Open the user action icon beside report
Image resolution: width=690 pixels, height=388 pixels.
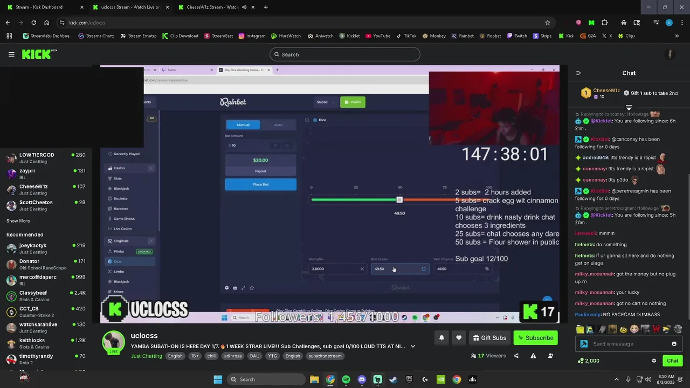coord(550,356)
